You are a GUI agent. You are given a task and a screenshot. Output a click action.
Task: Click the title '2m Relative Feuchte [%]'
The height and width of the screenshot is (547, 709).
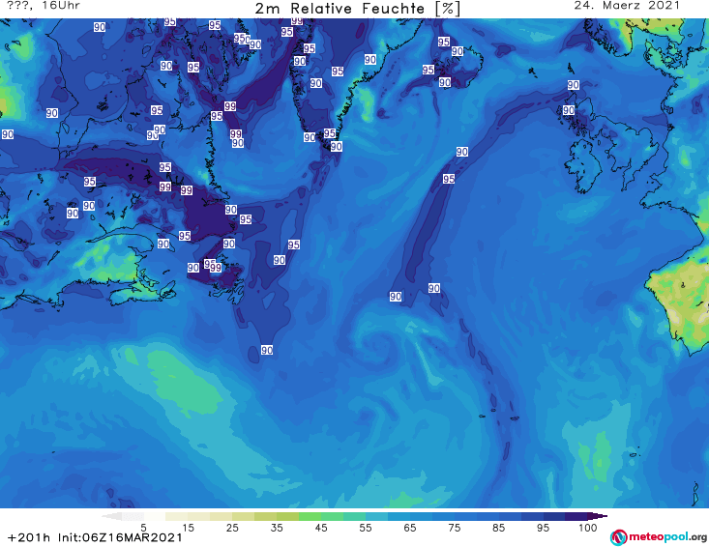point(357,9)
